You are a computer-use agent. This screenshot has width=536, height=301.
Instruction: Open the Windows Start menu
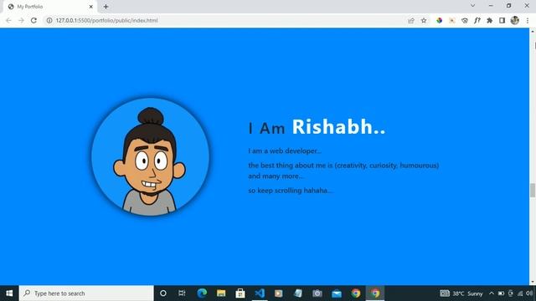pos(9,293)
